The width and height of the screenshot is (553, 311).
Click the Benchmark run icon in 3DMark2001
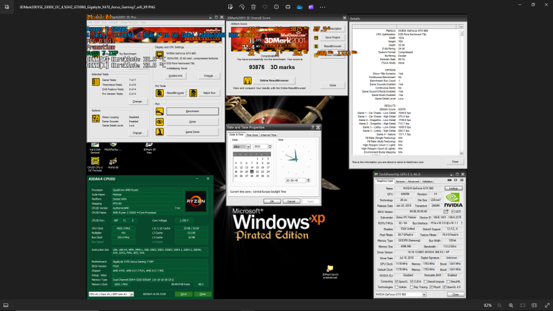click(160, 111)
